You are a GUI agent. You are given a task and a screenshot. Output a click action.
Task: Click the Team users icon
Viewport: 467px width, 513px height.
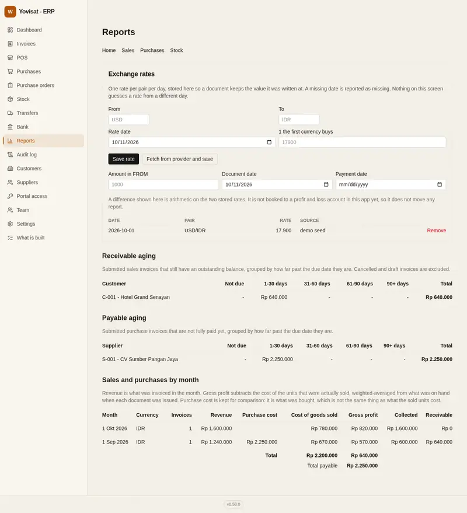coord(10,210)
